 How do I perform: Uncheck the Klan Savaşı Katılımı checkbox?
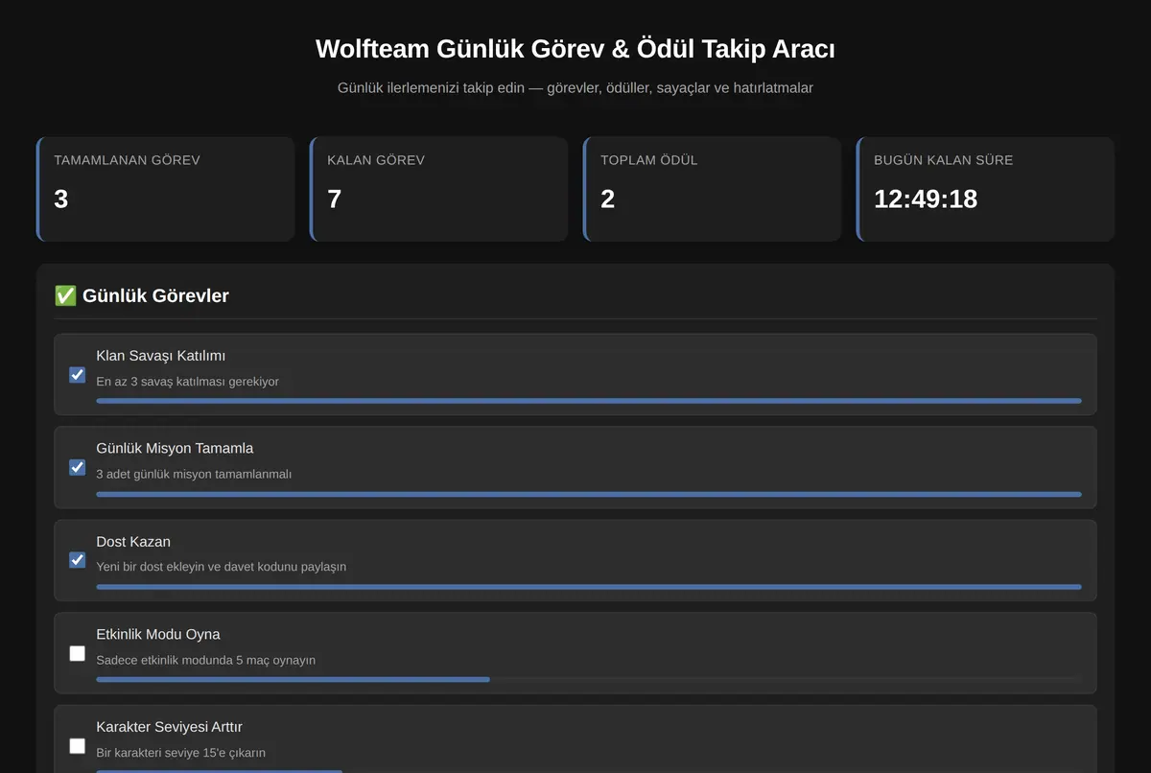click(78, 374)
